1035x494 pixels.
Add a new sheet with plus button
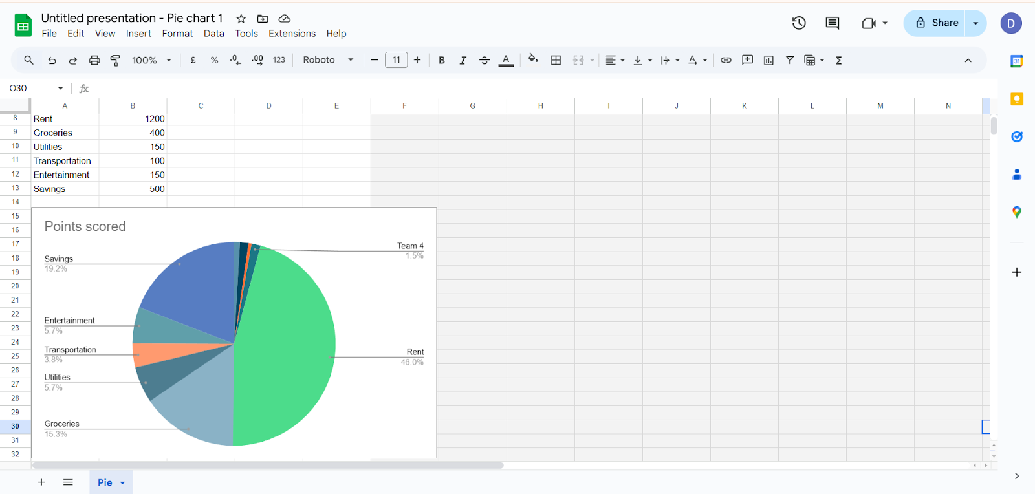click(x=41, y=482)
